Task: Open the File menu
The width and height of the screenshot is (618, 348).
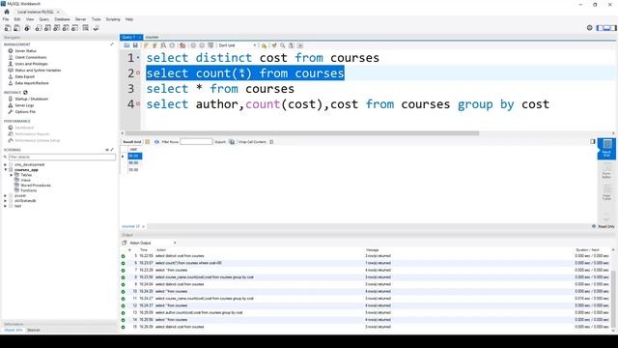Action: coord(6,19)
